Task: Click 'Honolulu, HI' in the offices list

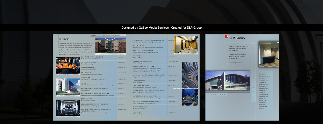Action: 262,82
